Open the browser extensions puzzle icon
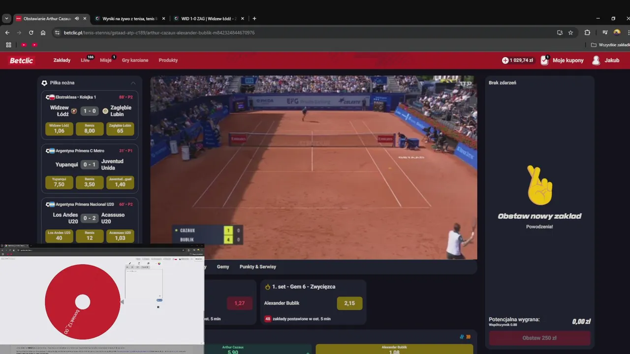630x354 pixels. coord(587,32)
